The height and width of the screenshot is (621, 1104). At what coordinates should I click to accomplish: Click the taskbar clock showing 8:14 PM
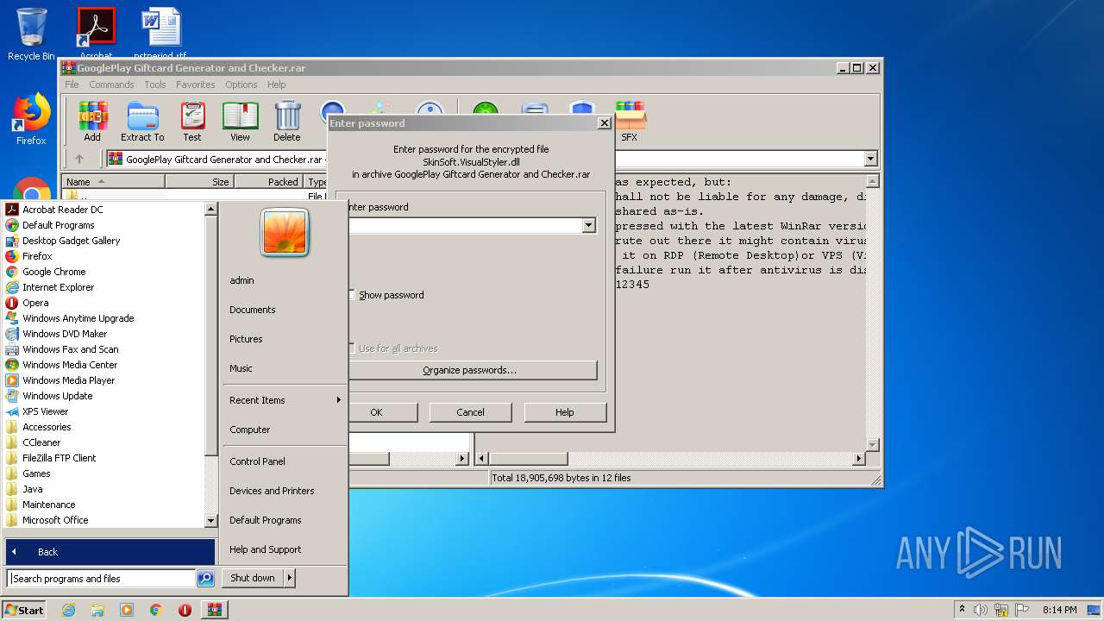(x=1059, y=610)
